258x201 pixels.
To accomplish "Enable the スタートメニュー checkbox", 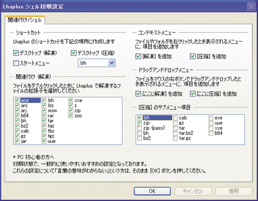I will [x=16, y=63].
